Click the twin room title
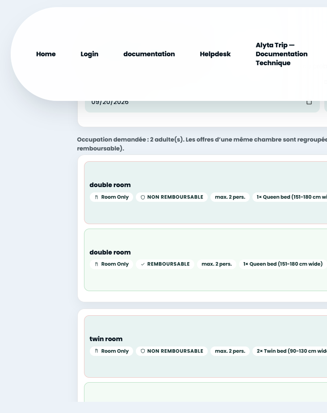327x413 pixels. tap(106, 339)
